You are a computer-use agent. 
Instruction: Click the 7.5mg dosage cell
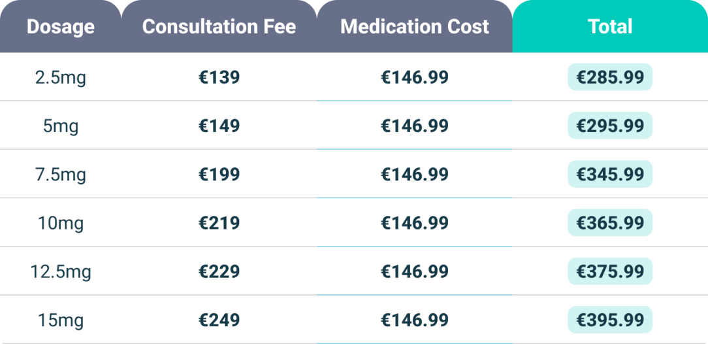[x=61, y=175]
